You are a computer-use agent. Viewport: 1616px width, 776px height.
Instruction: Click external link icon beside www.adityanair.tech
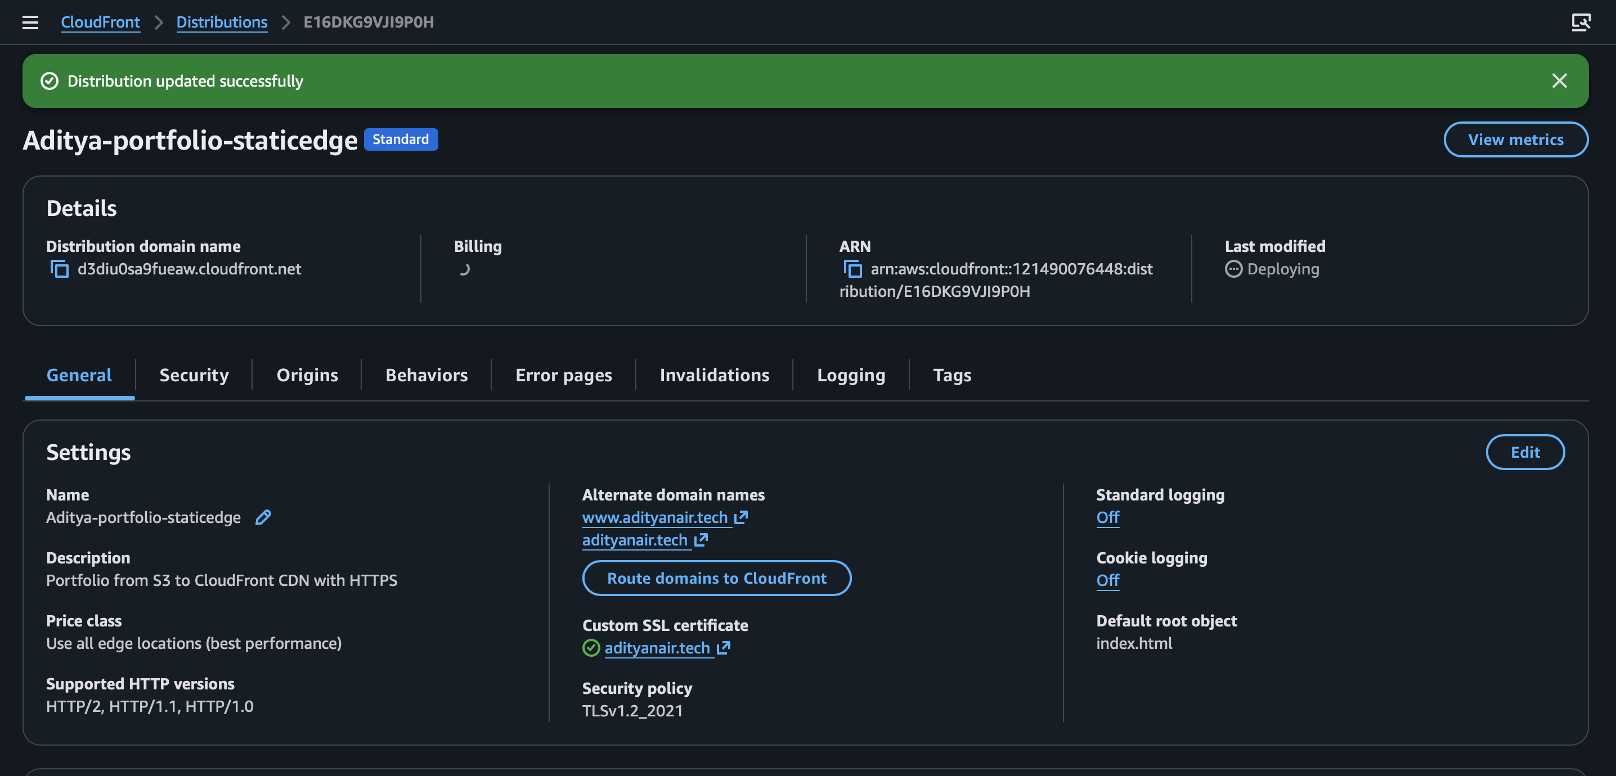742,517
